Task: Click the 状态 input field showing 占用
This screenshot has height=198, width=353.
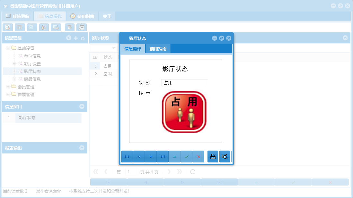Action: [x=184, y=82]
